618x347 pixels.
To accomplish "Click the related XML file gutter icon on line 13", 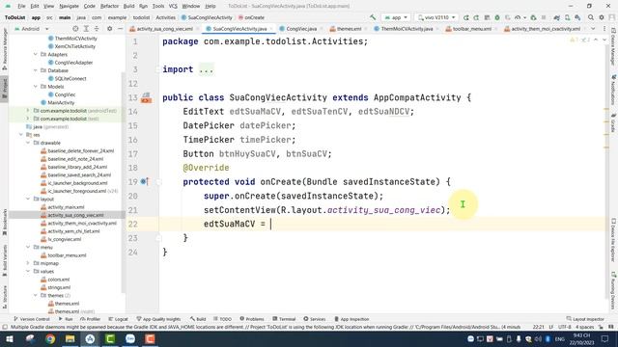I will click(146, 97).
